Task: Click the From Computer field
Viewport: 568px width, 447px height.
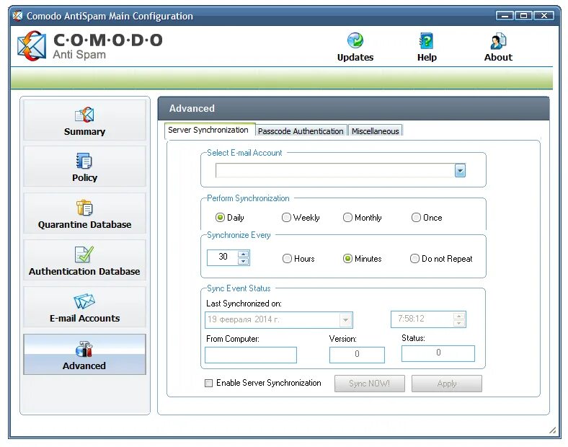Action: pyautogui.click(x=251, y=355)
